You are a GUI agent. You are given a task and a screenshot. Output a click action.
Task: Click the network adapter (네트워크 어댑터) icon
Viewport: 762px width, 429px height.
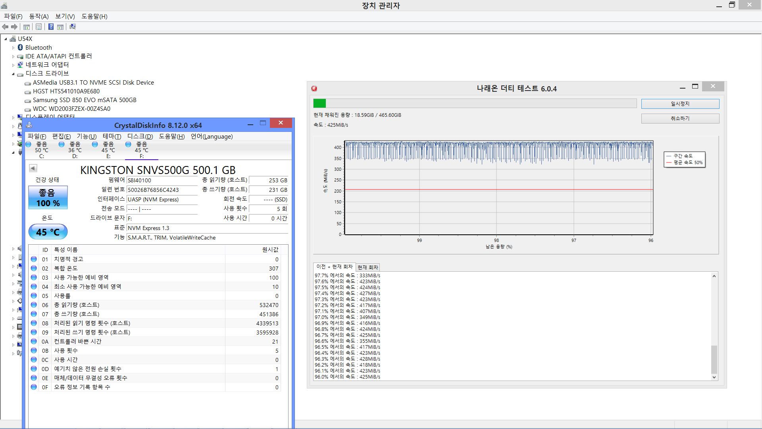20,65
